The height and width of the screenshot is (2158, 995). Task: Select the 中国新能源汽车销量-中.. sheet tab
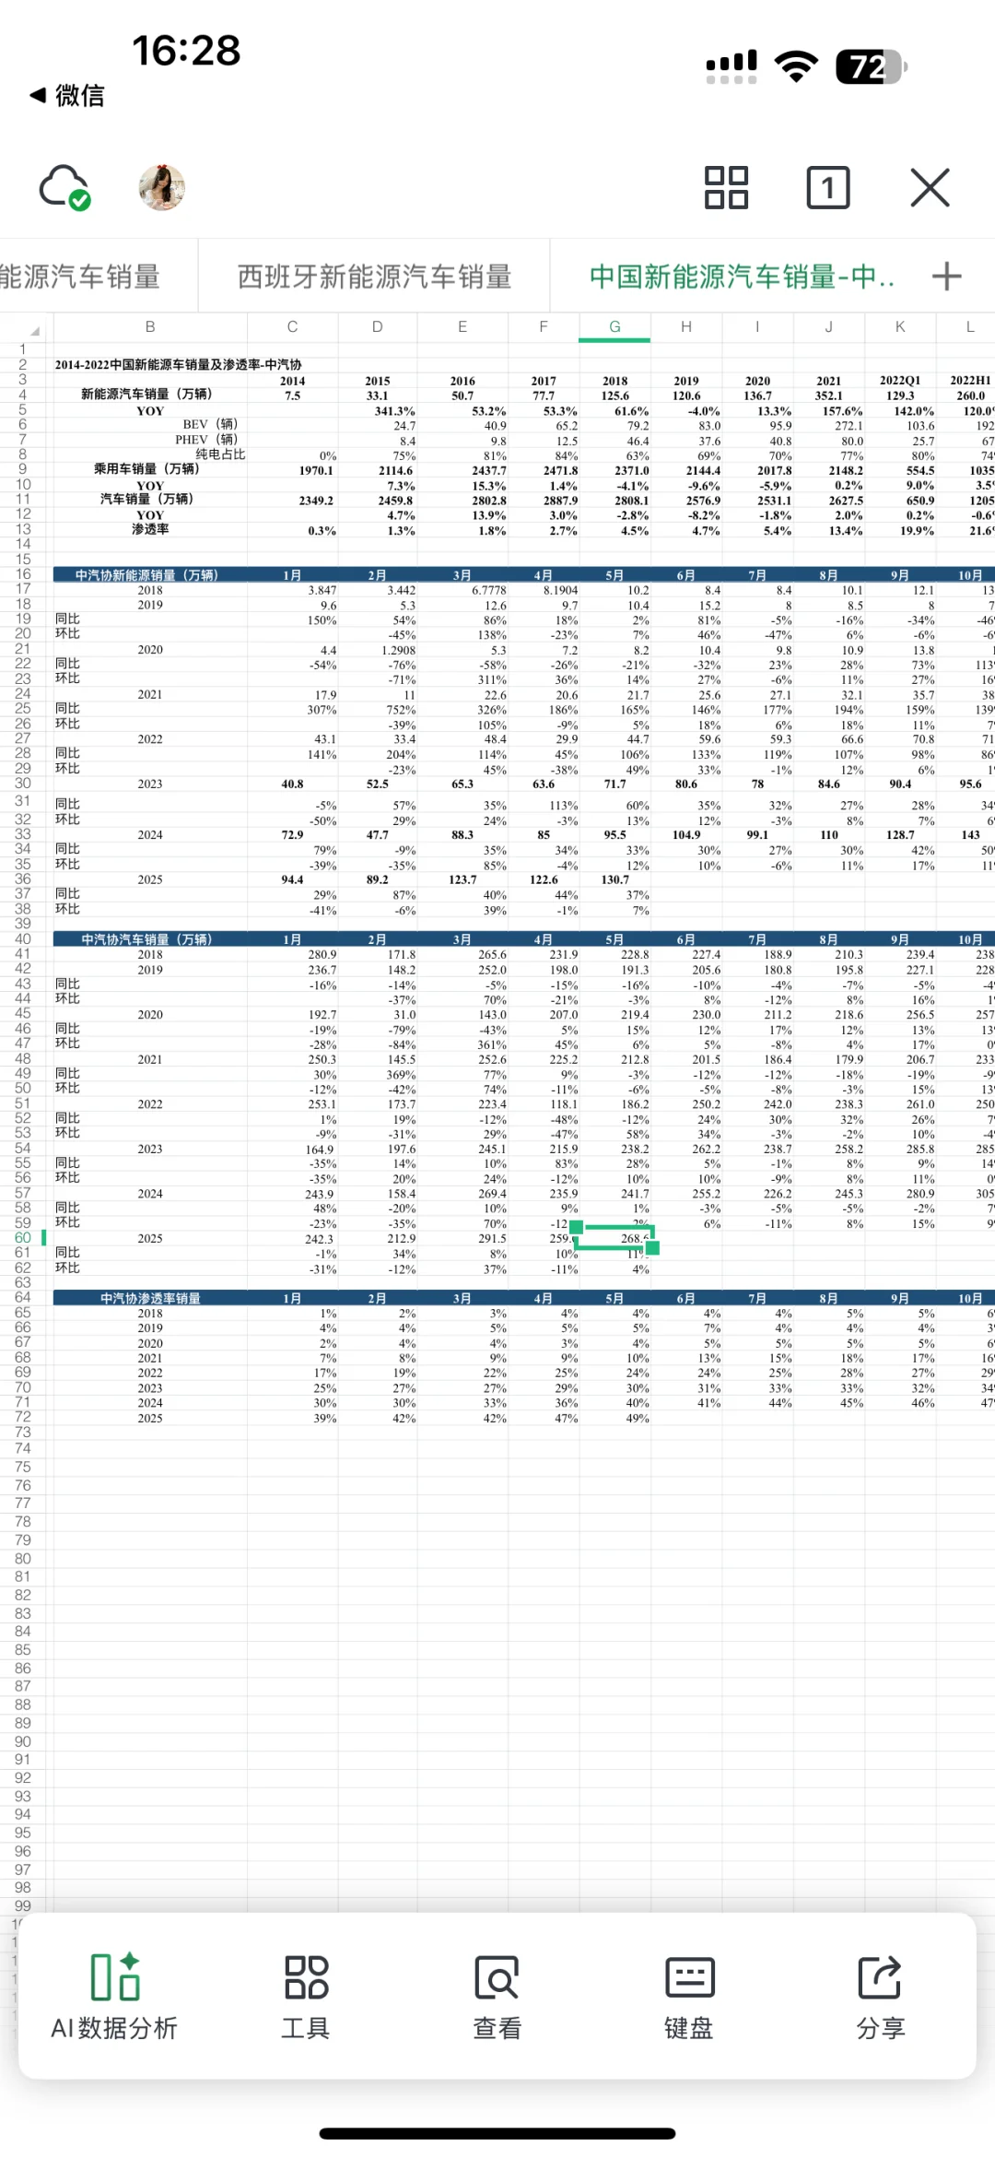tap(742, 277)
